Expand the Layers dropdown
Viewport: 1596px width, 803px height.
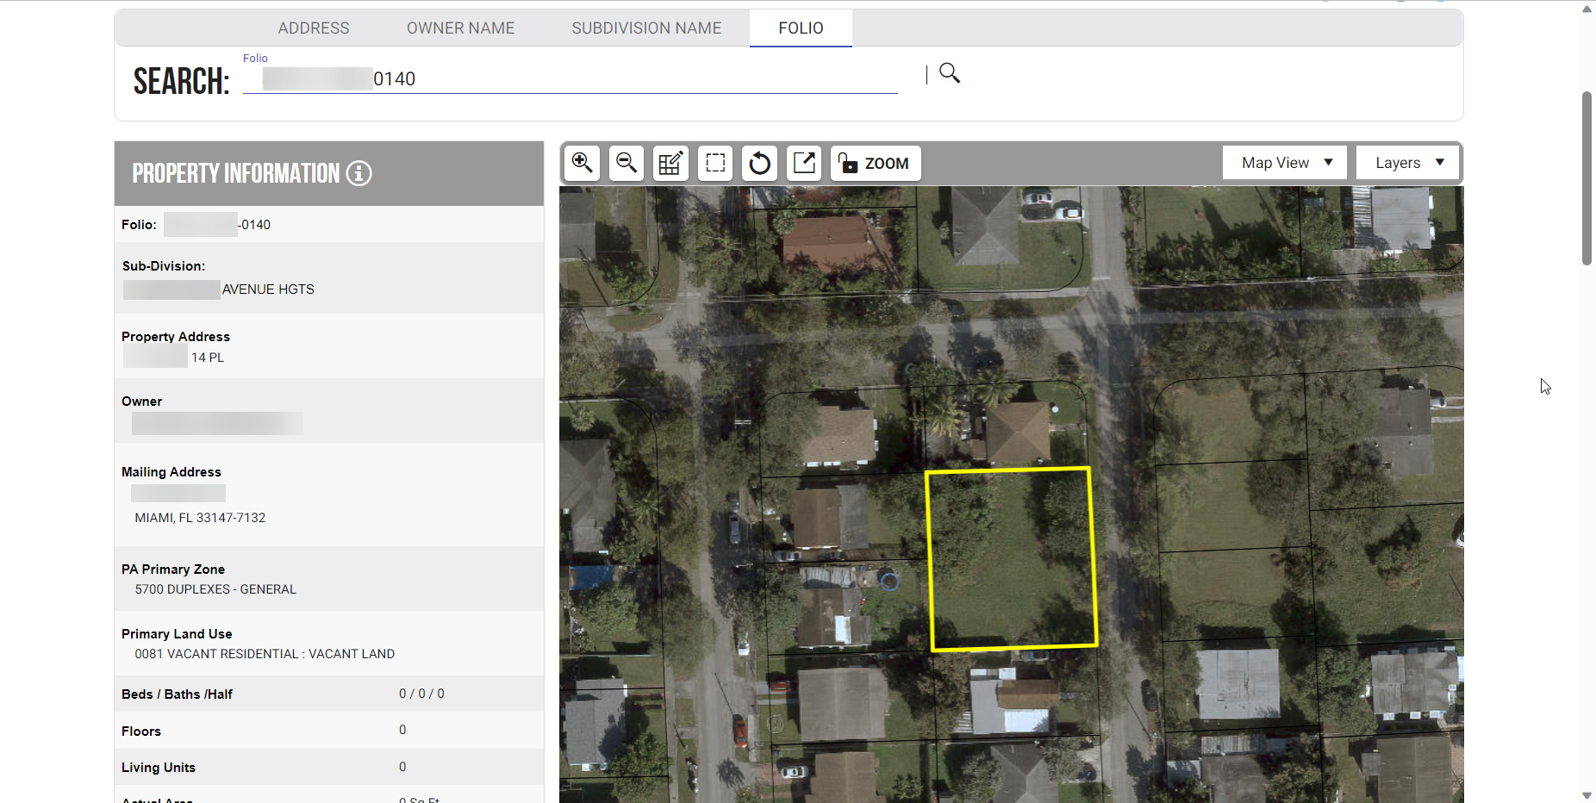click(1408, 163)
